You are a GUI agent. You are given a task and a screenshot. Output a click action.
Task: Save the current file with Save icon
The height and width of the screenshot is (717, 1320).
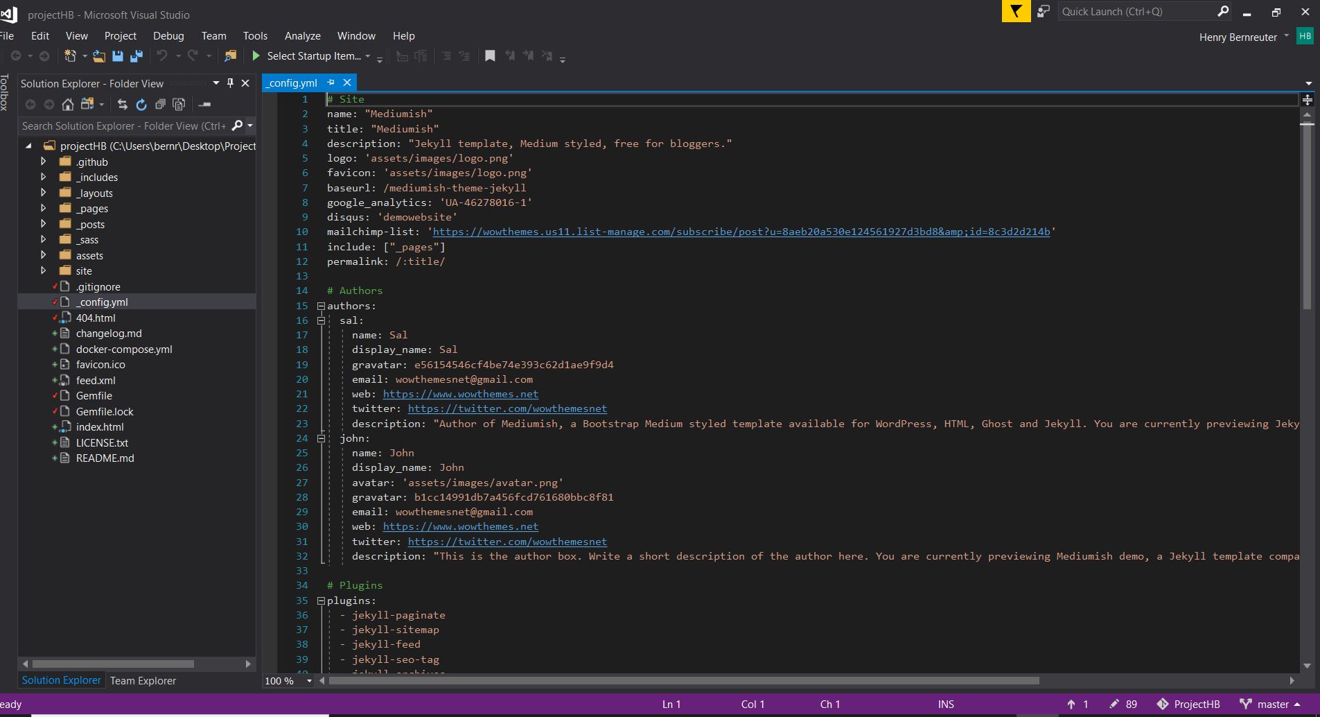(118, 56)
